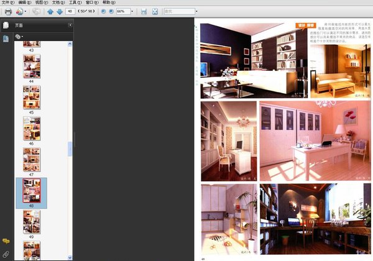Open the 帮助 (Help) menu
The image size is (373, 261).
[109, 2]
